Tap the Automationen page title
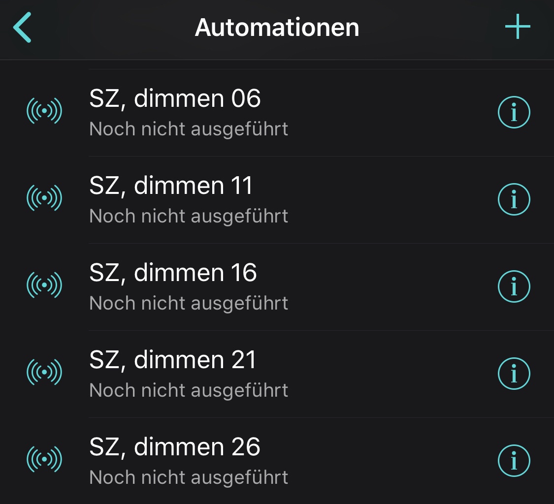This screenshot has height=504, width=554. (277, 28)
